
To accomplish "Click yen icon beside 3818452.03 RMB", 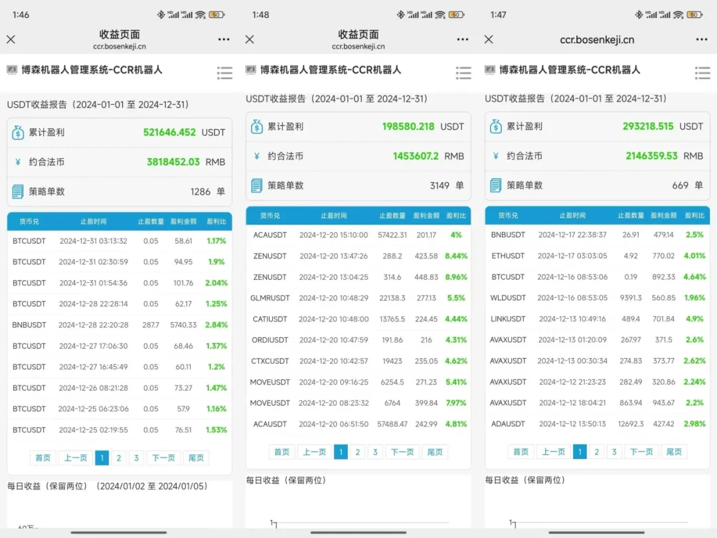I will (18, 162).
